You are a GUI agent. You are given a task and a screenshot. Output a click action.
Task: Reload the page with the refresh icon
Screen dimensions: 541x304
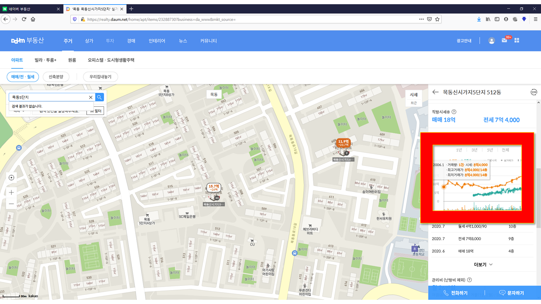click(24, 19)
